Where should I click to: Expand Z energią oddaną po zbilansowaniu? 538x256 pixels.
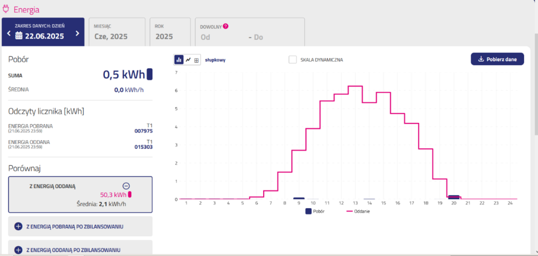(x=18, y=250)
